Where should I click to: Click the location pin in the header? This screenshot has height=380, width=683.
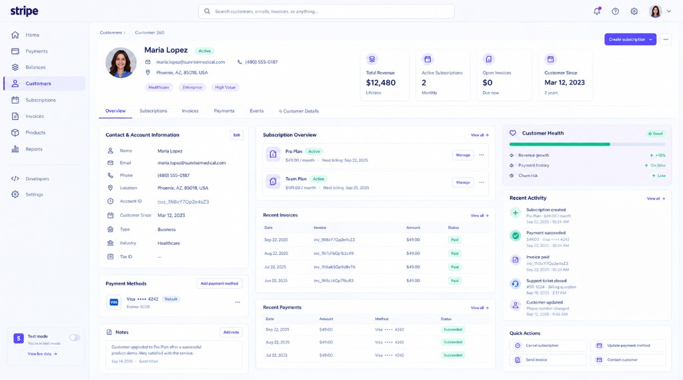(147, 73)
